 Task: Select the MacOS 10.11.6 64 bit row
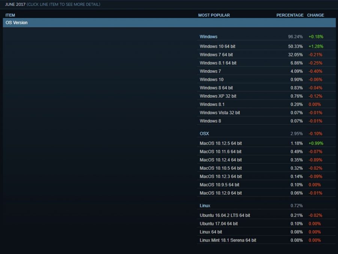click(266, 151)
